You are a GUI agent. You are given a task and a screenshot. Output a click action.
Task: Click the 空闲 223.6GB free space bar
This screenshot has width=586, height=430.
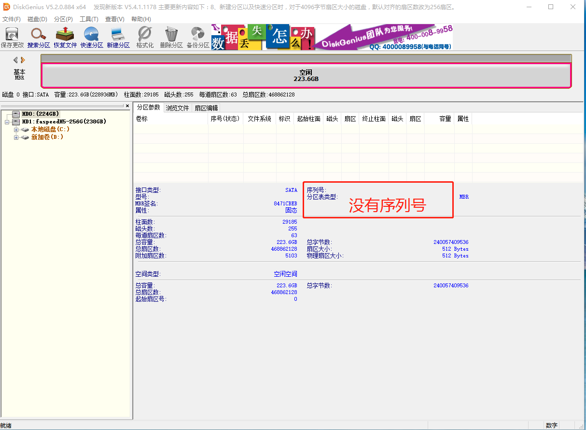click(306, 75)
